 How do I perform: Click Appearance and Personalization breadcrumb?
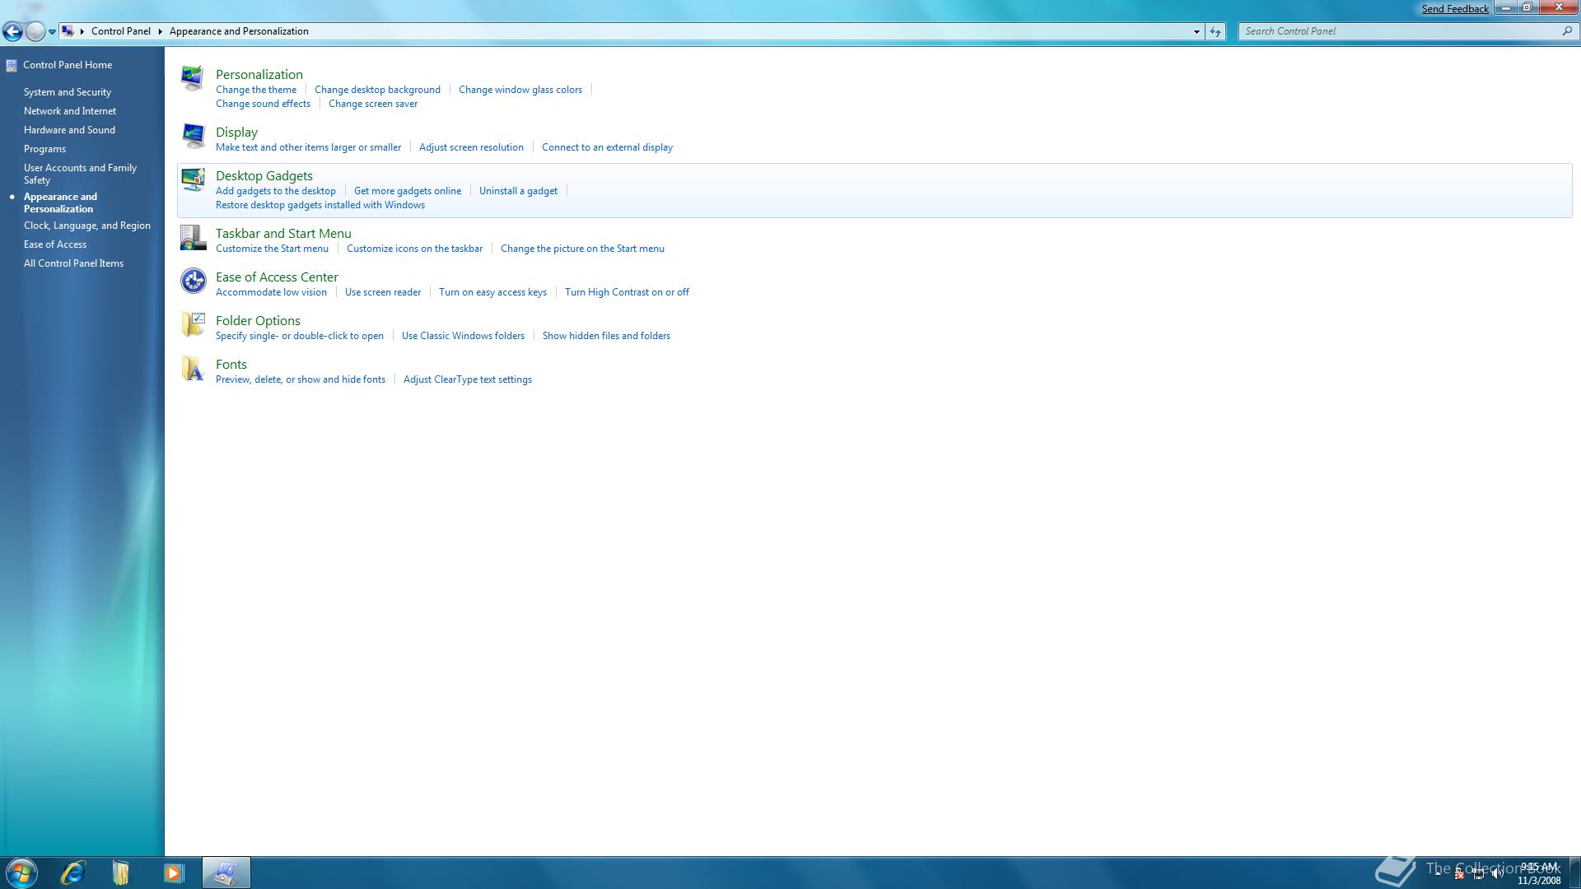(x=239, y=31)
